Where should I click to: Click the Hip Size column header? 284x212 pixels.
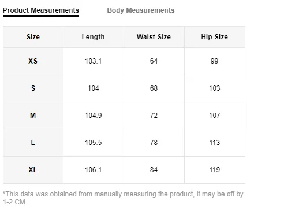215,37
